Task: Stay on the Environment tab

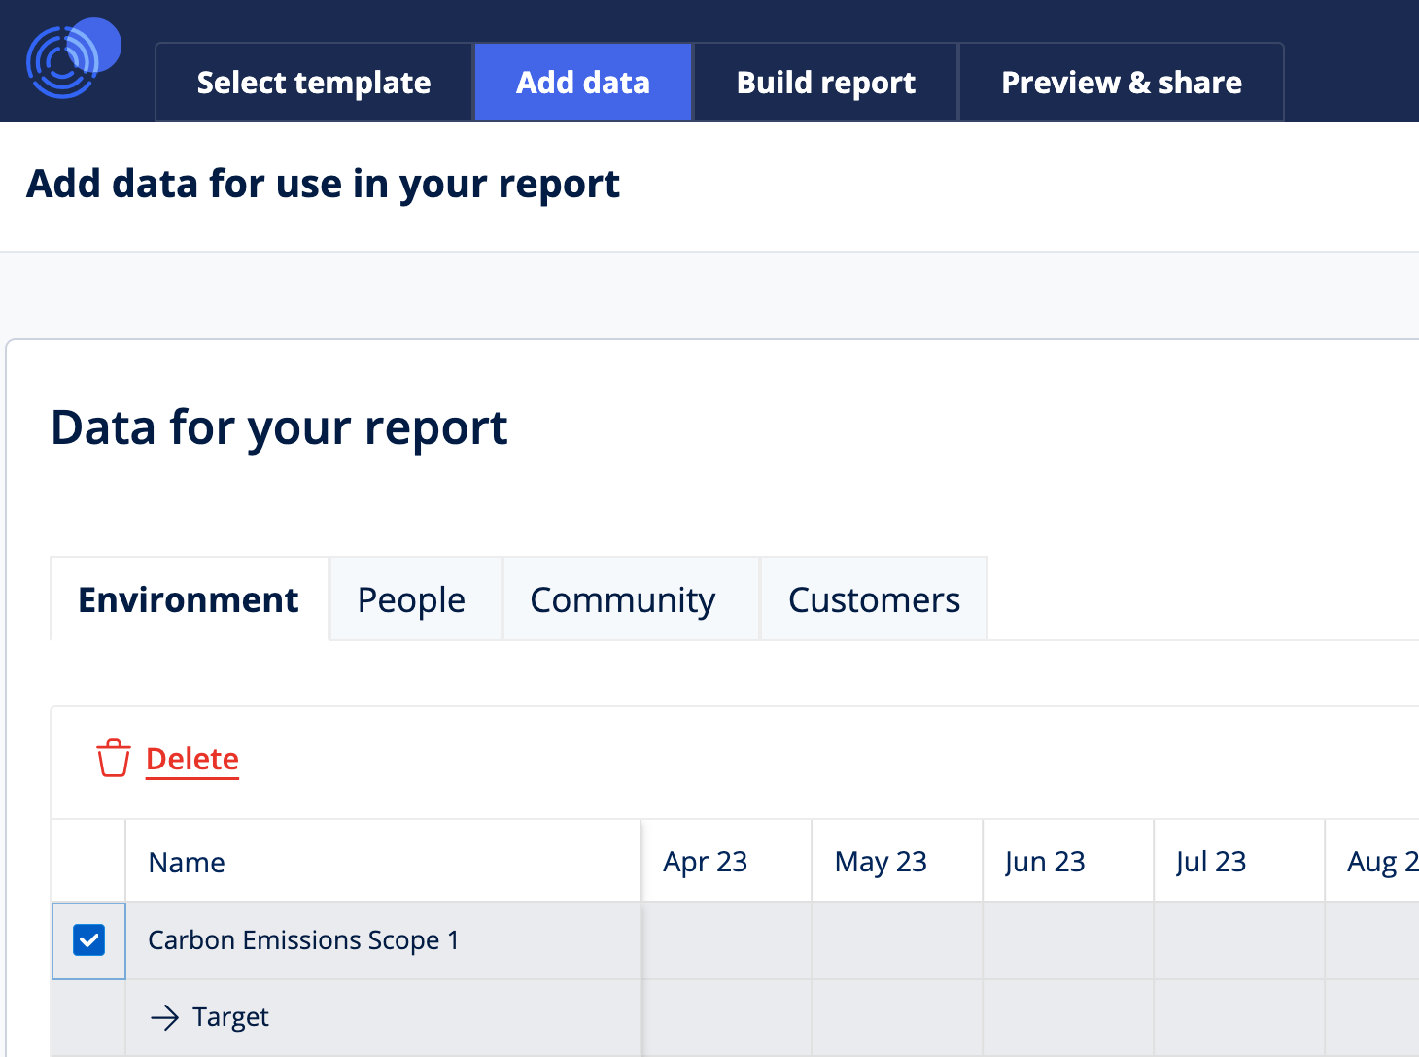Action: (x=188, y=598)
